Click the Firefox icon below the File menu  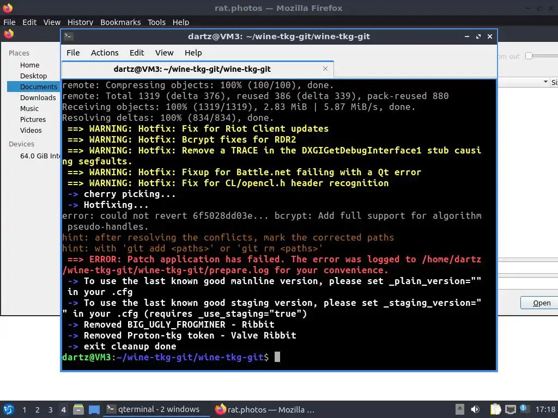coord(9,34)
